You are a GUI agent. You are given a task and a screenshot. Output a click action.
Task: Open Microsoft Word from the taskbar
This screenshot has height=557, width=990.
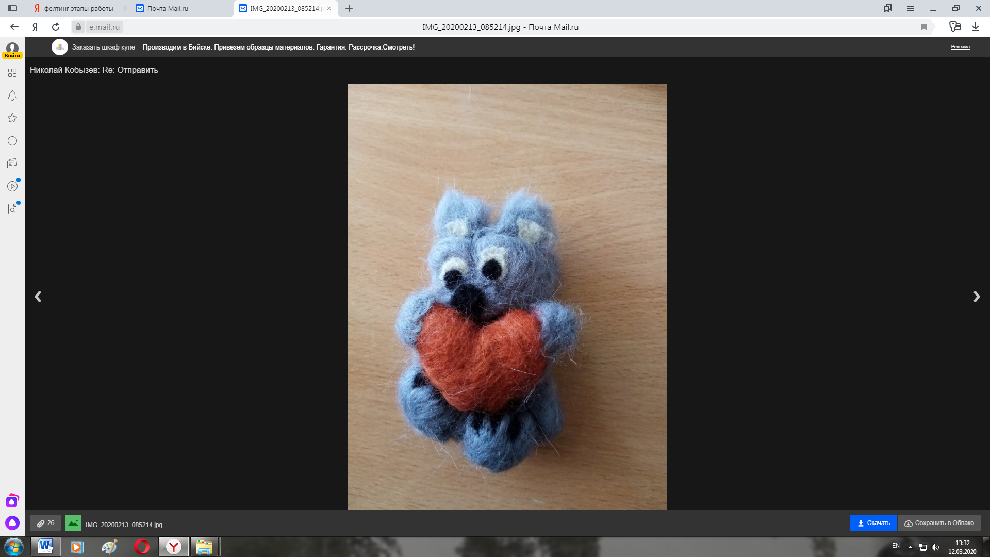[45, 546]
